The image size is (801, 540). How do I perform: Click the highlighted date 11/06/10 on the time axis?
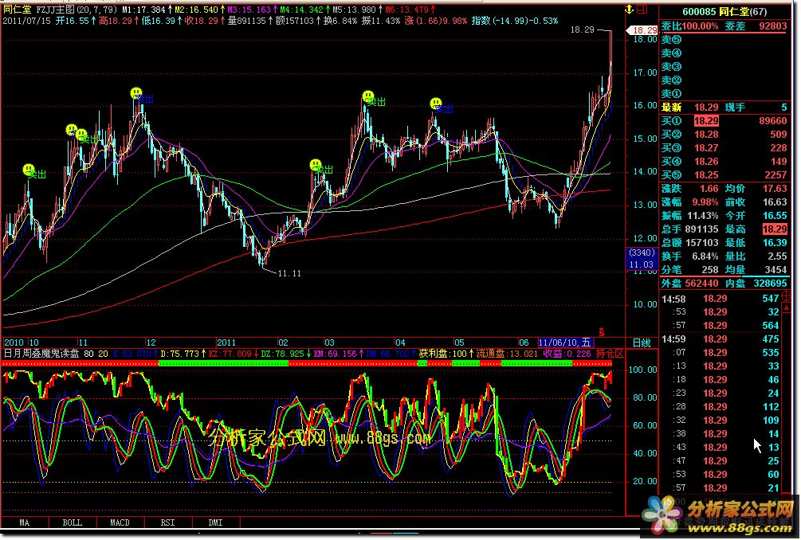(564, 342)
